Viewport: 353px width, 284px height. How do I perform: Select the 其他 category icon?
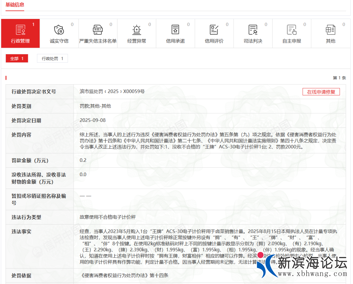coord(330,30)
